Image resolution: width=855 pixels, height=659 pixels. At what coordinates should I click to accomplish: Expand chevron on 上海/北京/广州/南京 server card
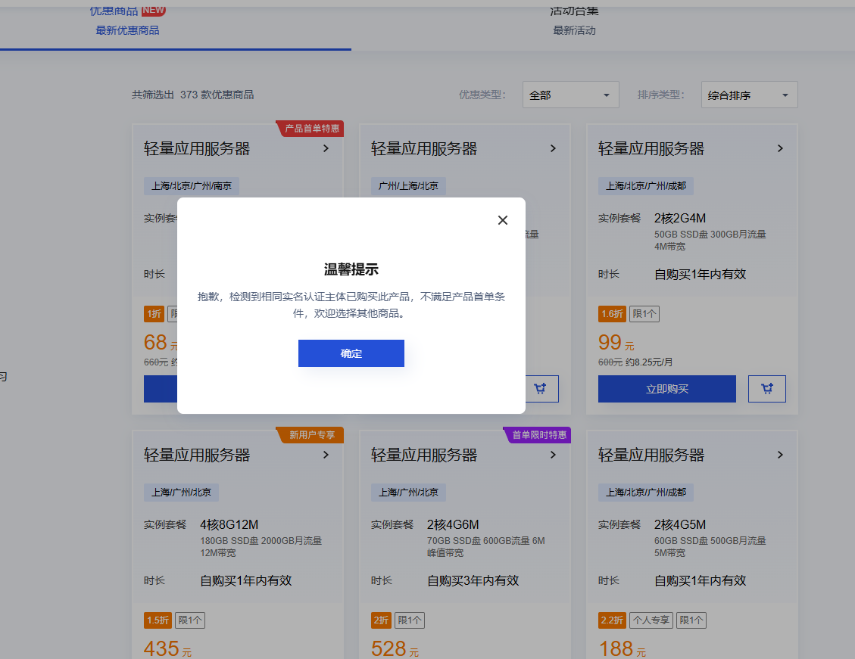[x=326, y=148]
